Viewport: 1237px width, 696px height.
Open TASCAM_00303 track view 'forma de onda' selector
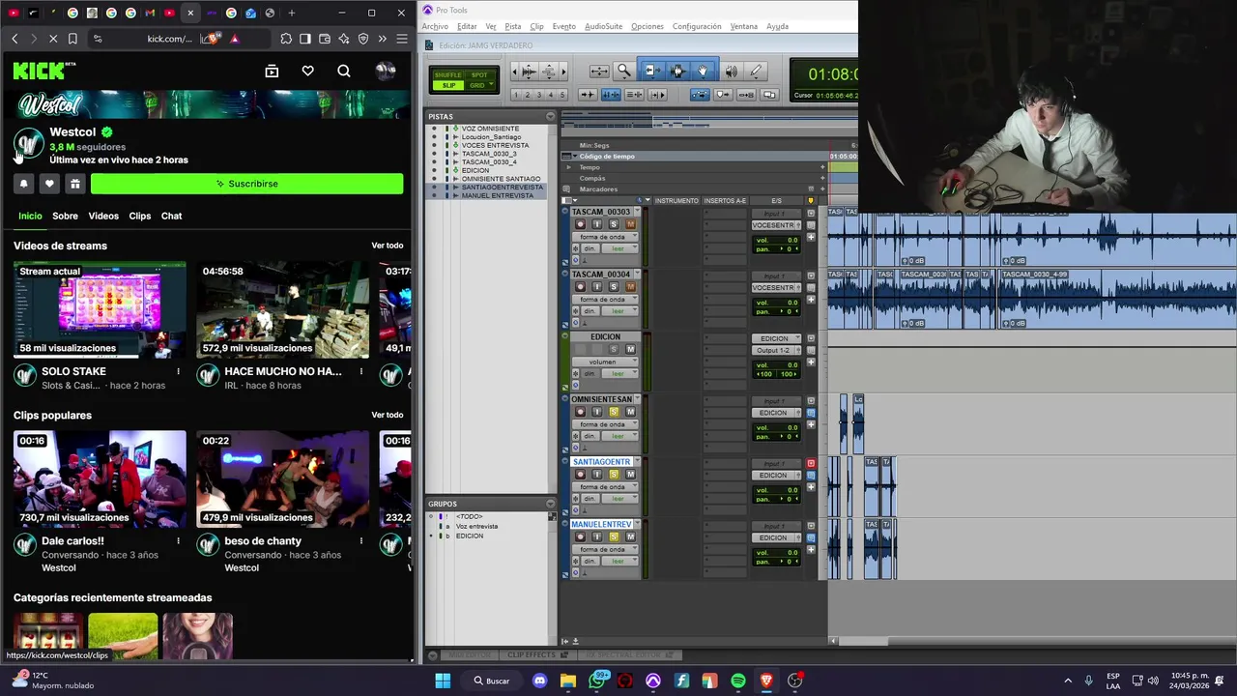[x=604, y=237]
